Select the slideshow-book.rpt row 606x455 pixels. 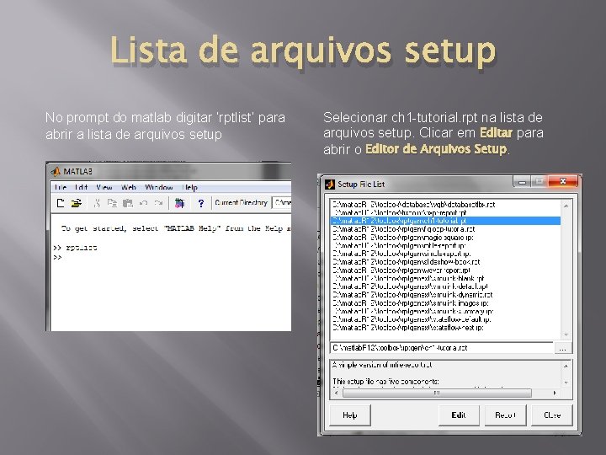click(445, 262)
